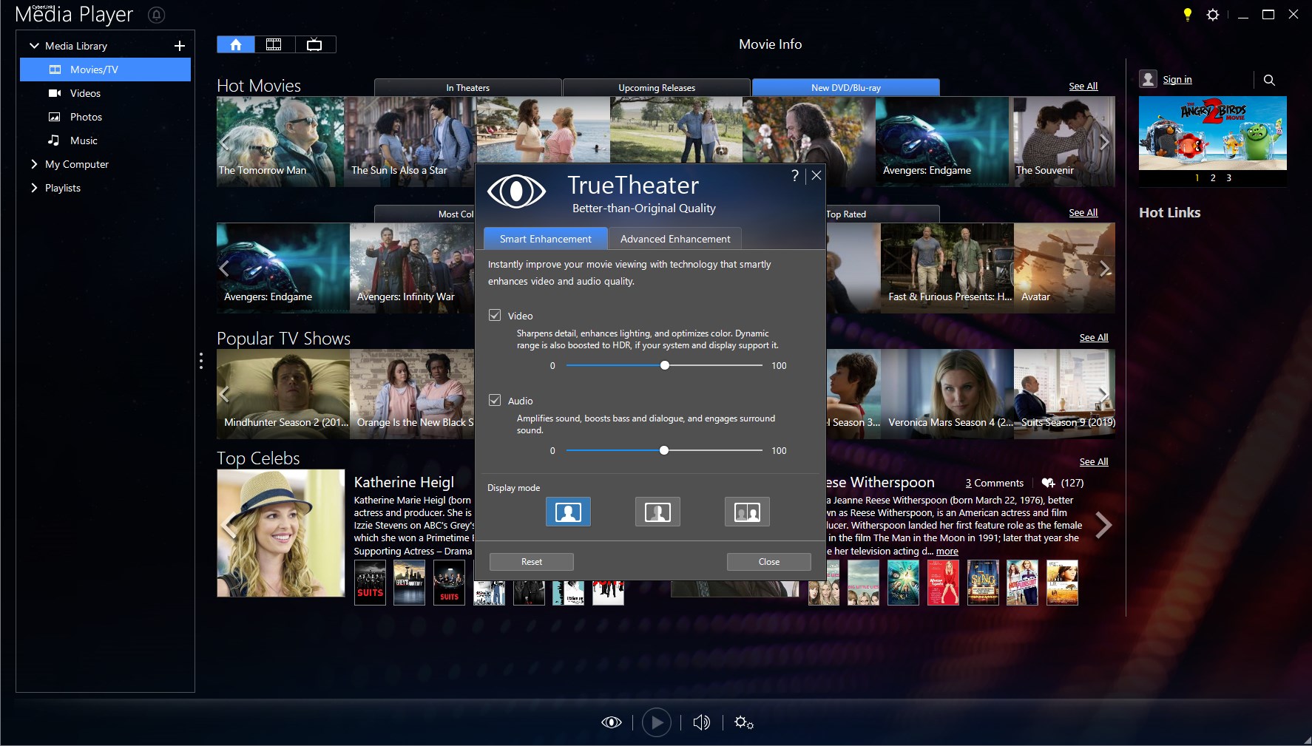This screenshot has width=1312, height=746.
Task: Expand the My Computer section
Action: 34,164
